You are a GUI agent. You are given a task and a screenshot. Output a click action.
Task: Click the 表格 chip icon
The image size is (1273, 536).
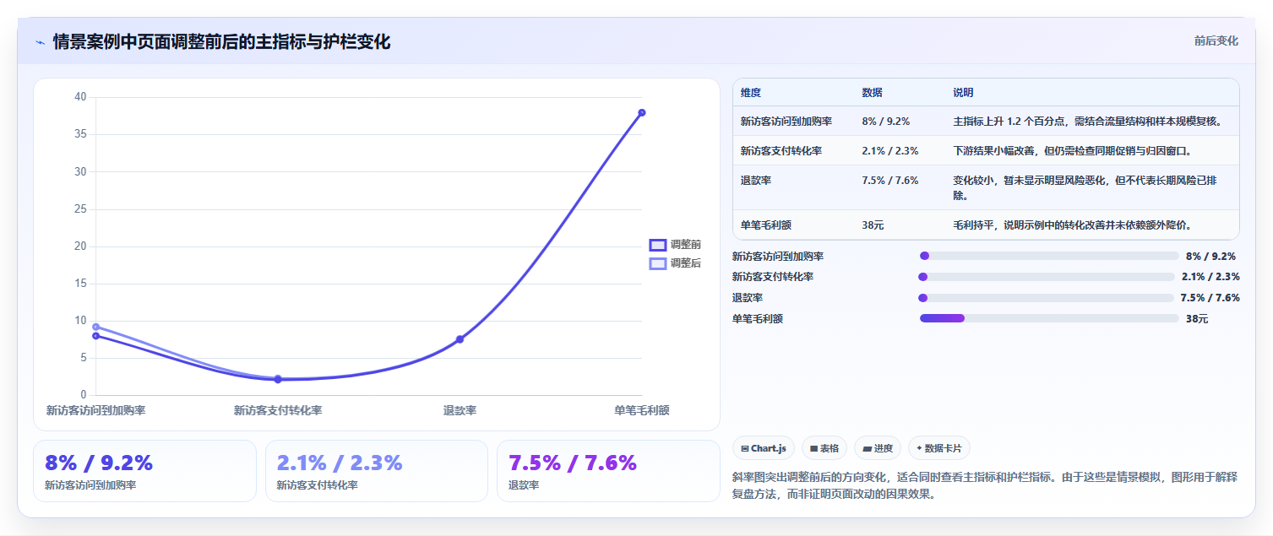pos(814,449)
